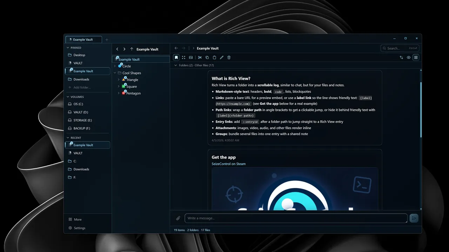Open BACKUP (F:) volume
The image size is (449, 252).
point(88,128)
